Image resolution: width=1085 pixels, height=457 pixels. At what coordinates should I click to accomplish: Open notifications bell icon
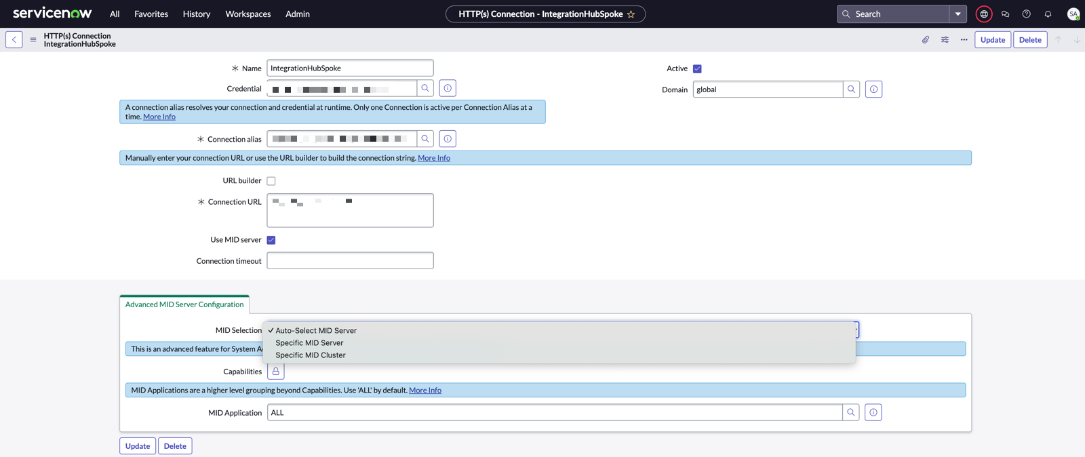1048,14
